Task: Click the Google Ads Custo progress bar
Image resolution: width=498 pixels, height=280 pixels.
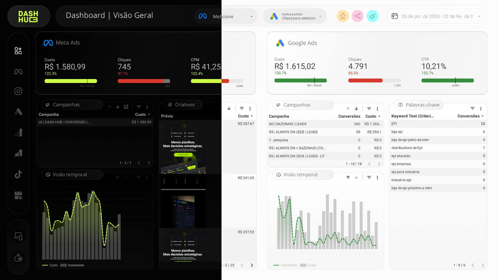Action: (x=300, y=81)
